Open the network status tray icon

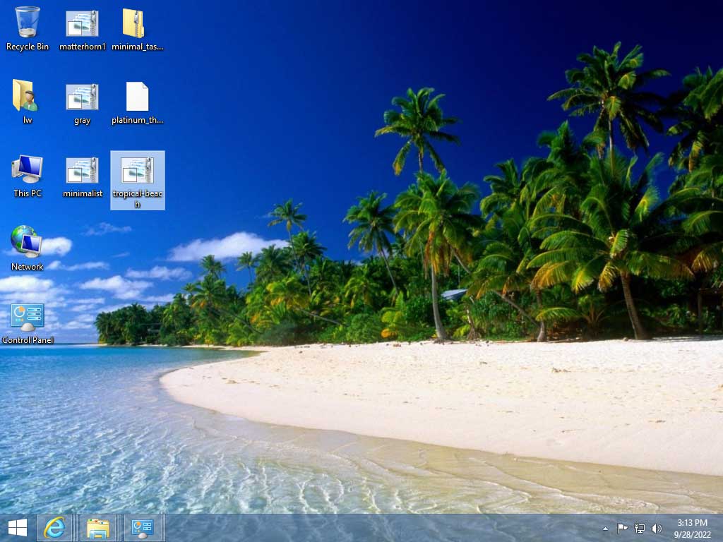point(639,528)
